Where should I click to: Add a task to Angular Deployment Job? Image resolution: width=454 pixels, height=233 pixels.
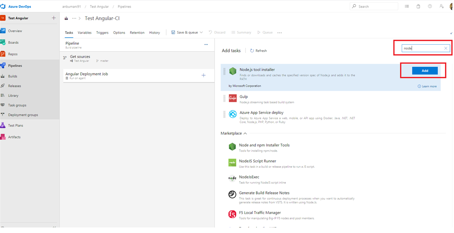(x=204, y=75)
